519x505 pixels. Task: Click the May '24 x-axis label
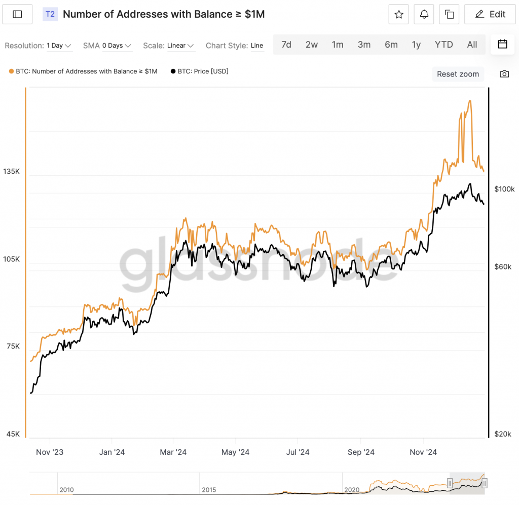coord(235,452)
